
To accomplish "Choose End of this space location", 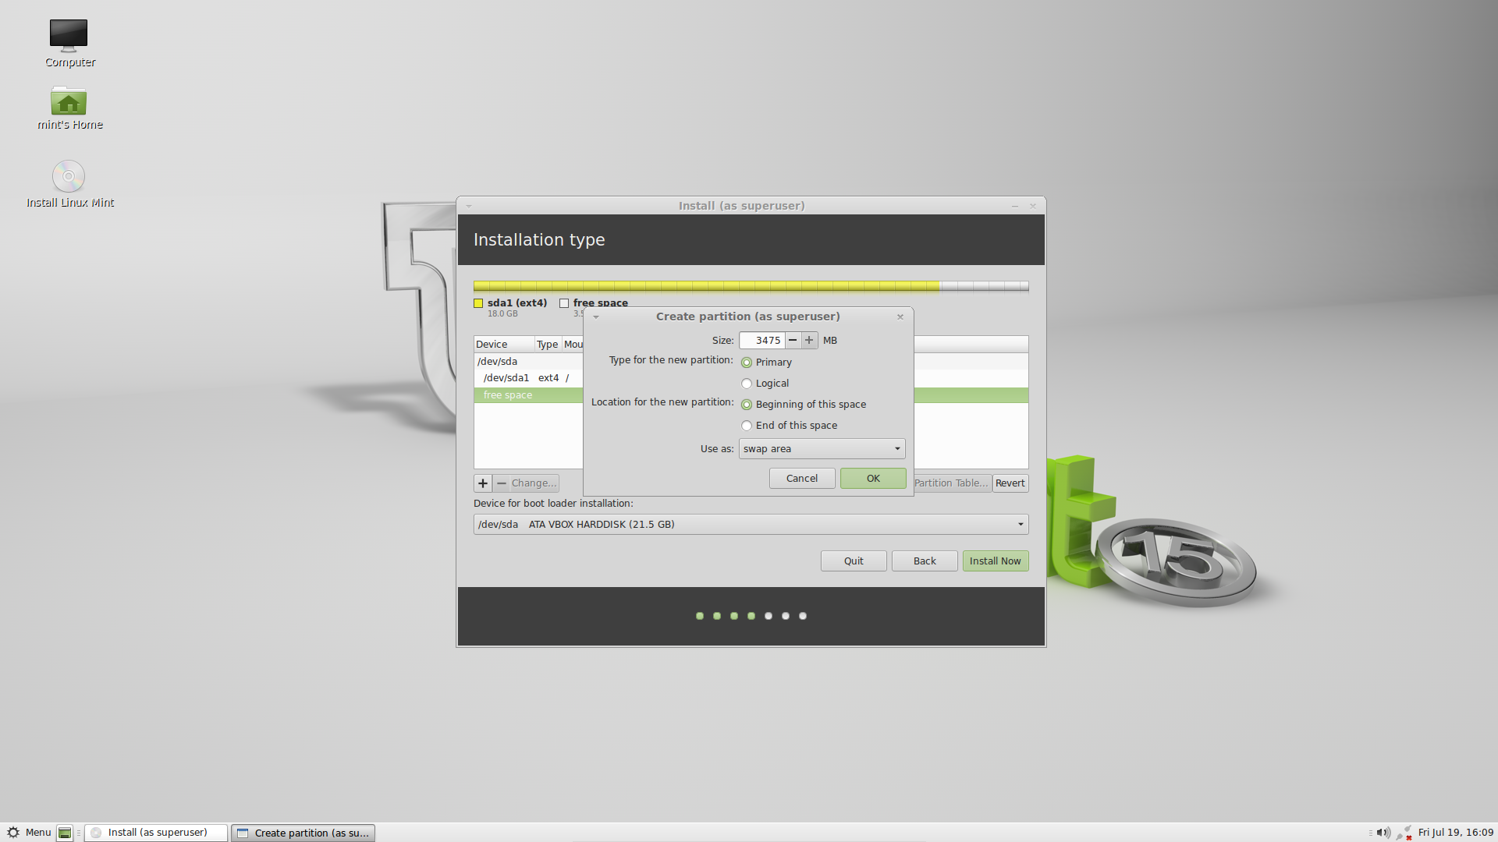I will click(x=747, y=426).
